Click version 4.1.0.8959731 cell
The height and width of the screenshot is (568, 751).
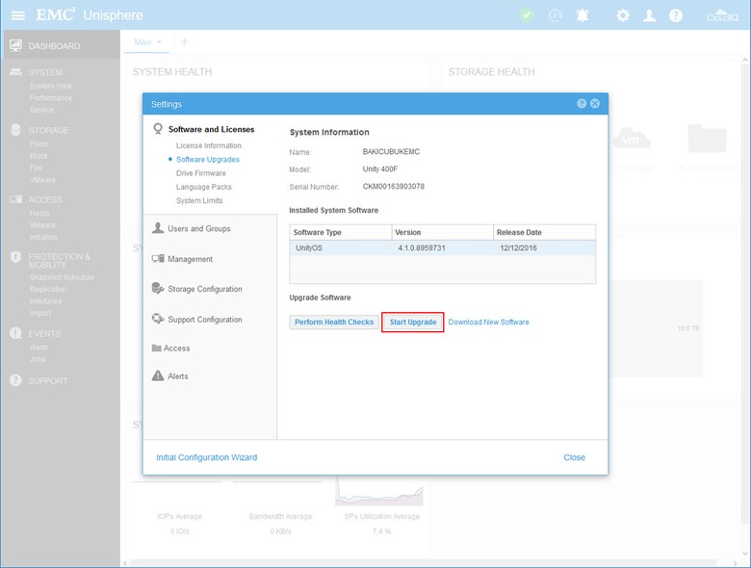[422, 248]
